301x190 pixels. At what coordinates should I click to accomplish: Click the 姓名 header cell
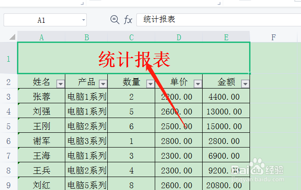click(42, 81)
